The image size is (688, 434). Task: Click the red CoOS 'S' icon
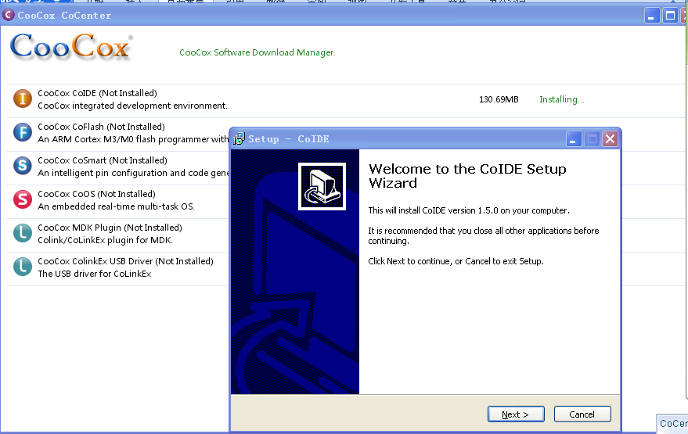23,199
